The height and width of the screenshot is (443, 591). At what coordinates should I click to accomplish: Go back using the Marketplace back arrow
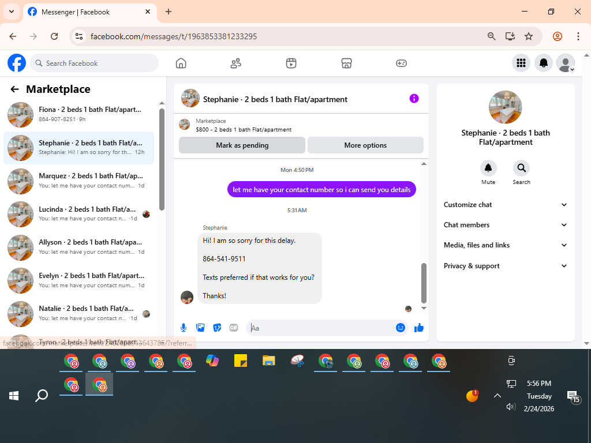14,89
